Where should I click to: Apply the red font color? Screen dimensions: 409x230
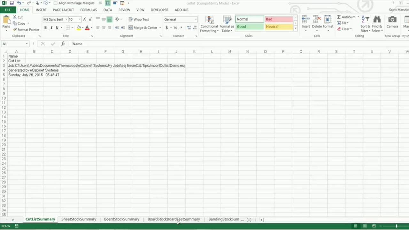point(87,28)
